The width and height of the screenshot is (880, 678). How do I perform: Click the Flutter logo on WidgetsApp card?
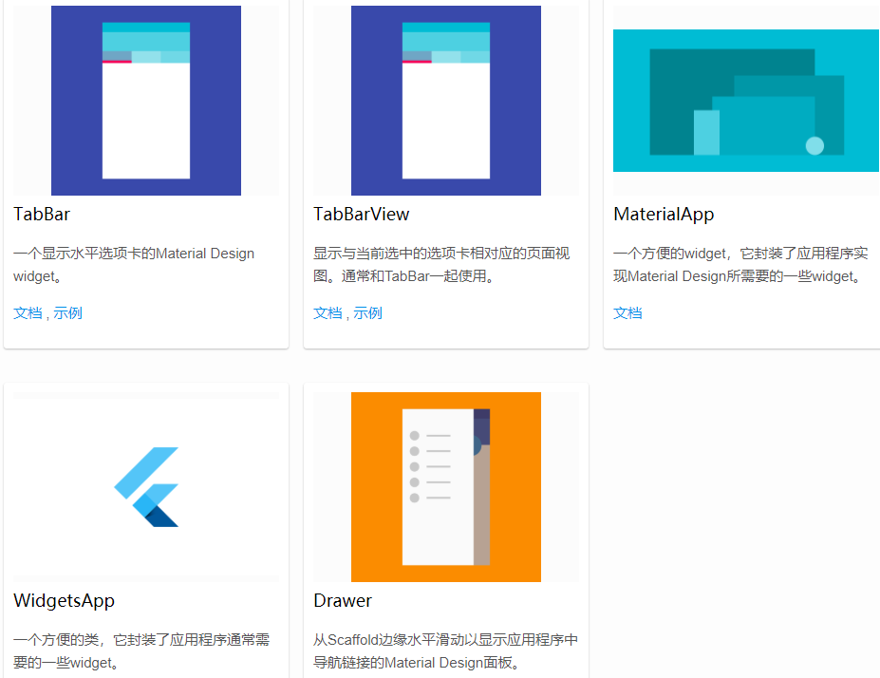tap(146, 486)
